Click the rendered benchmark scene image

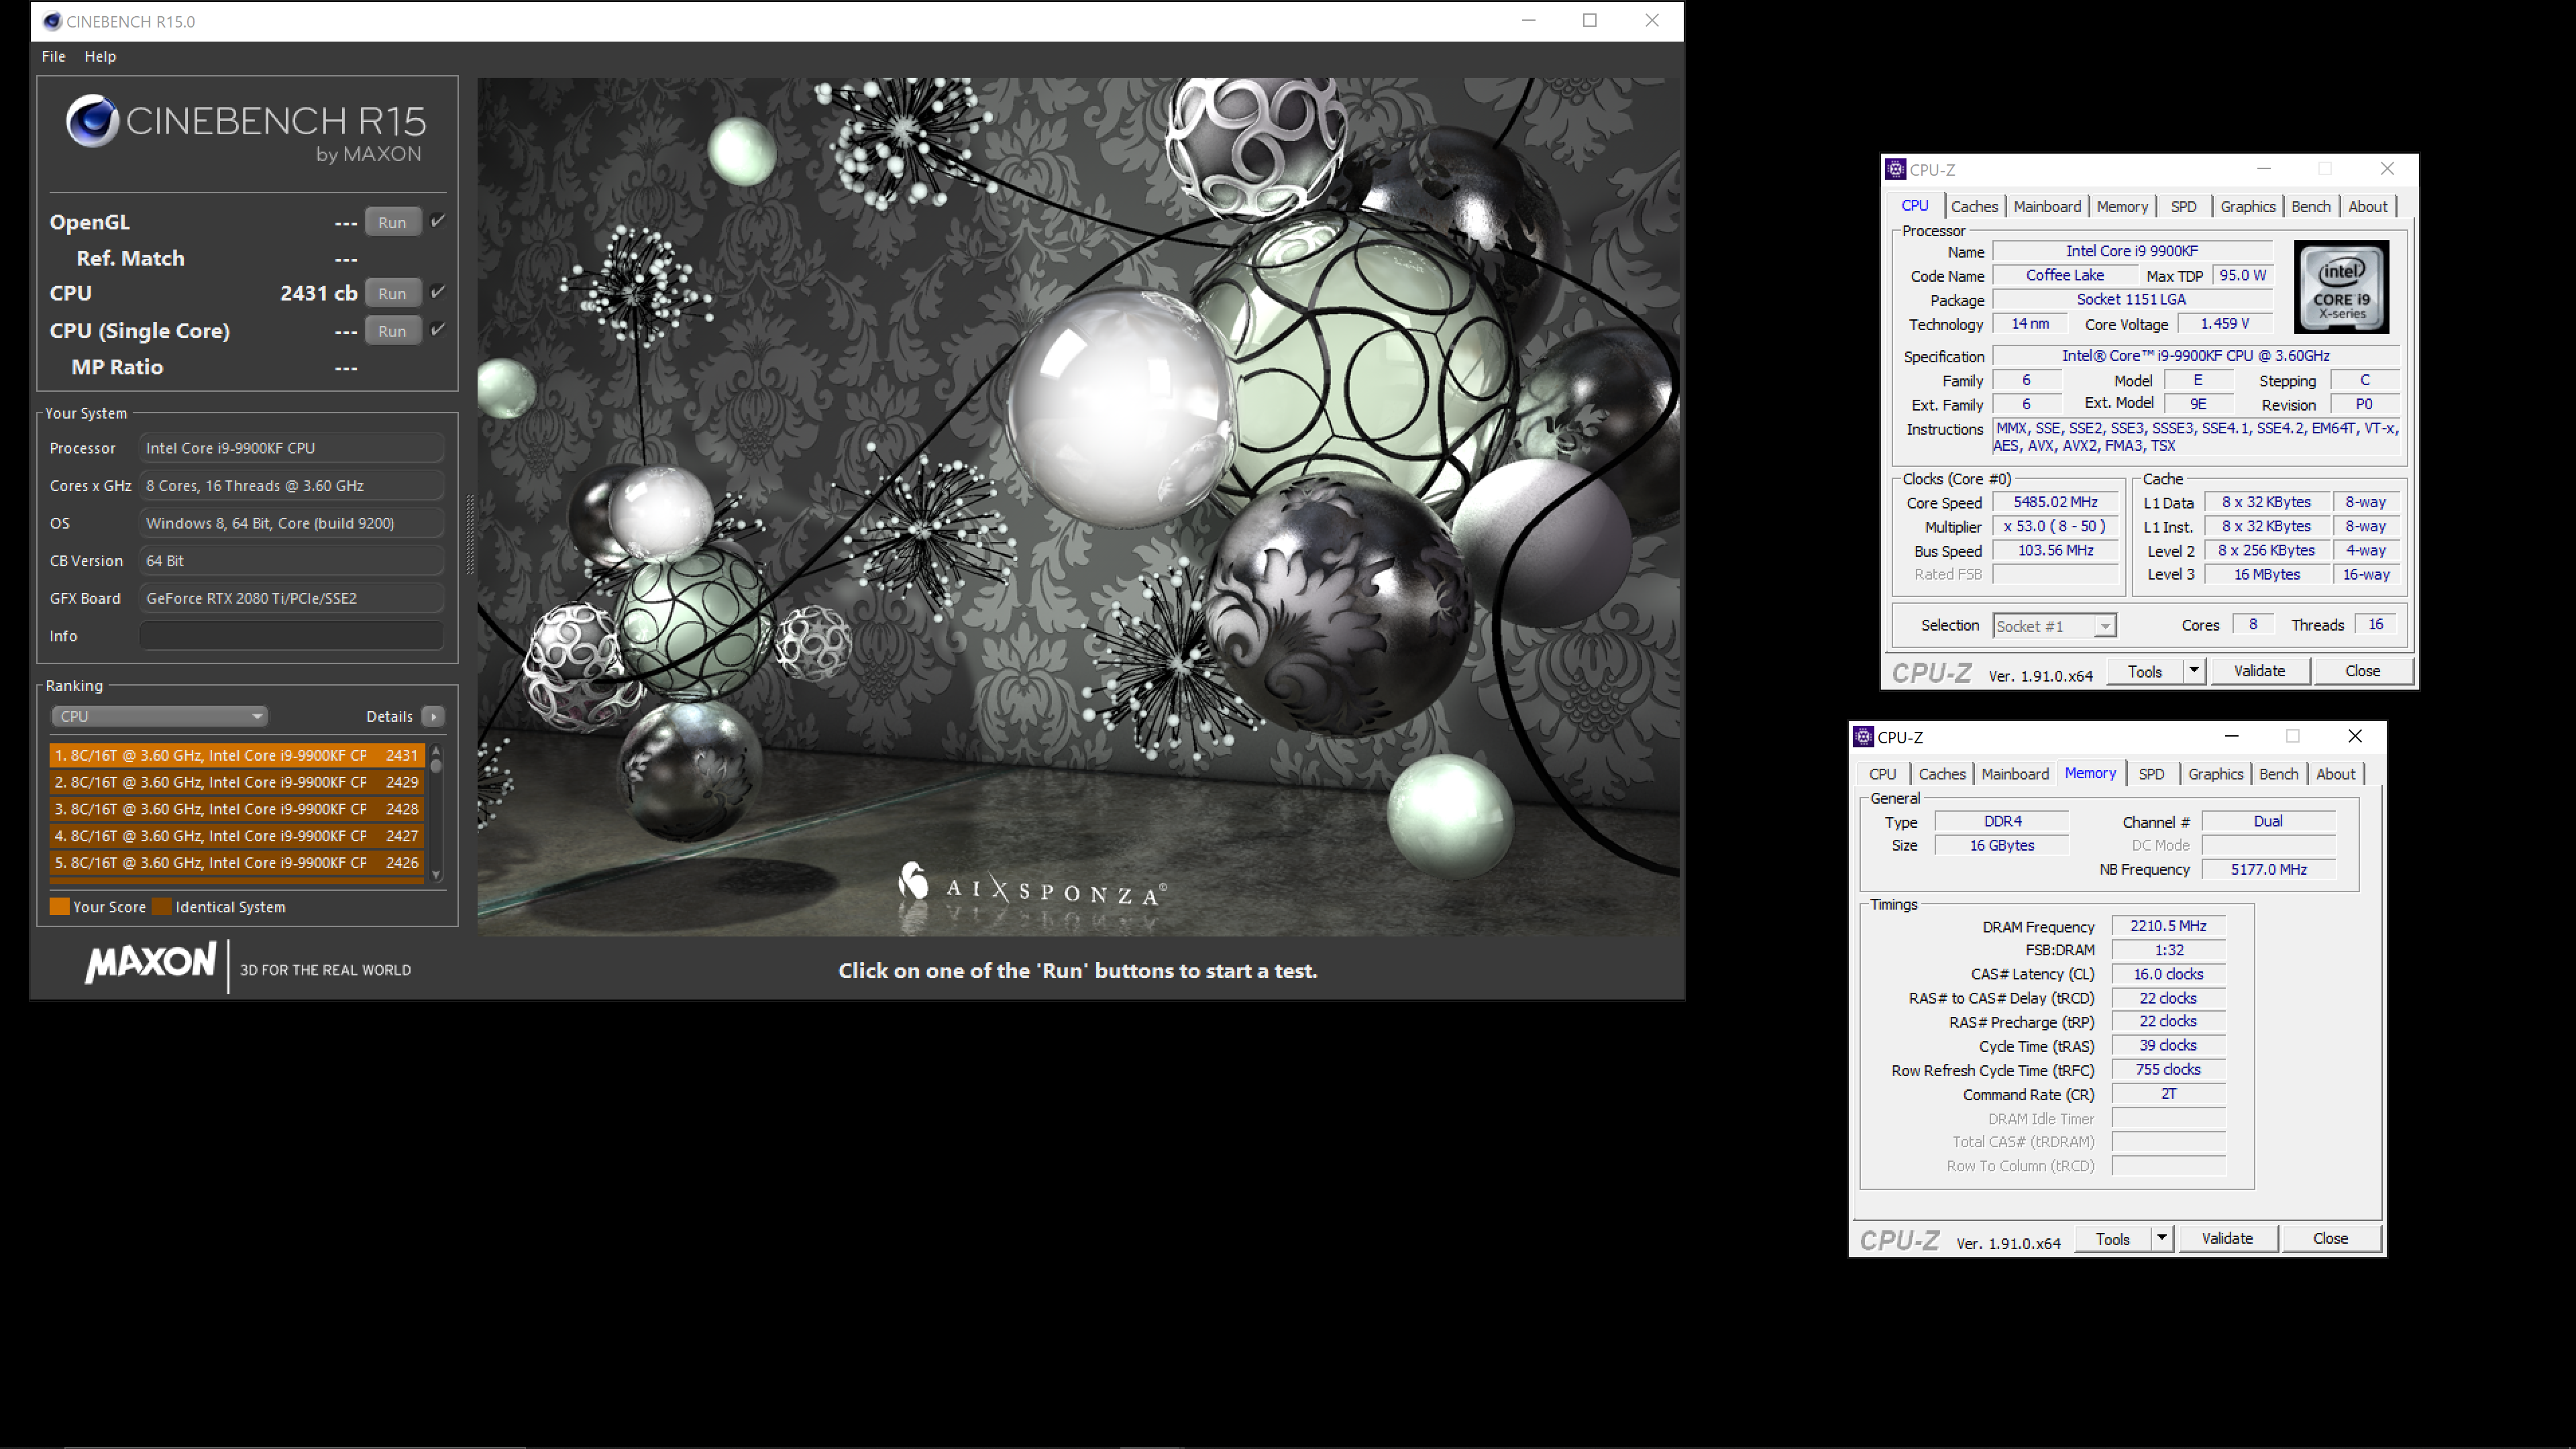pyautogui.click(x=1078, y=507)
